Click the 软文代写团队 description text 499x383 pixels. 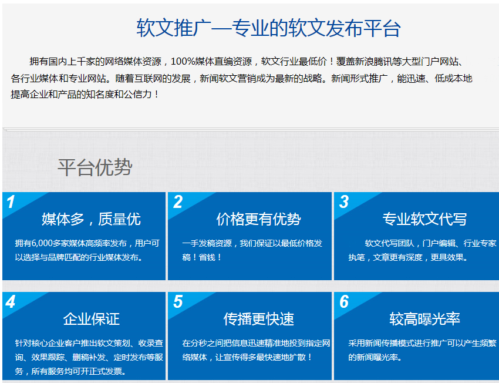[422, 250]
